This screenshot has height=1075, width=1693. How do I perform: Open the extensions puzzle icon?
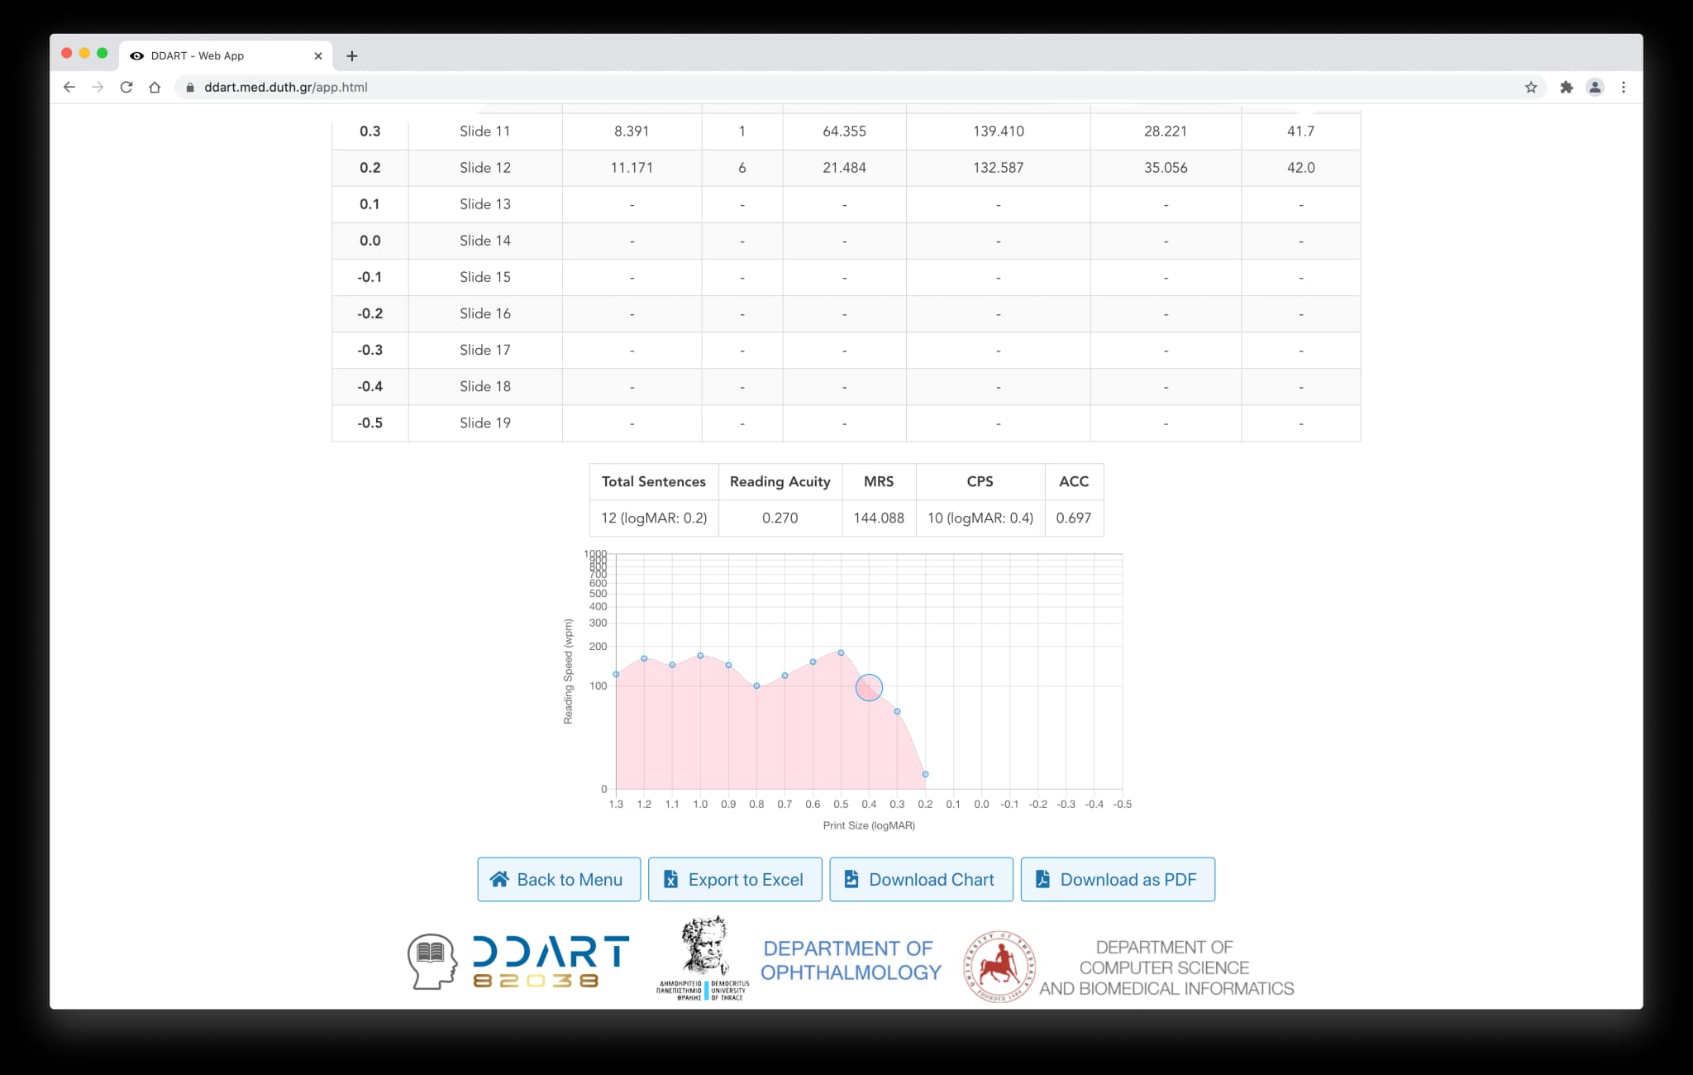coord(1566,87)
